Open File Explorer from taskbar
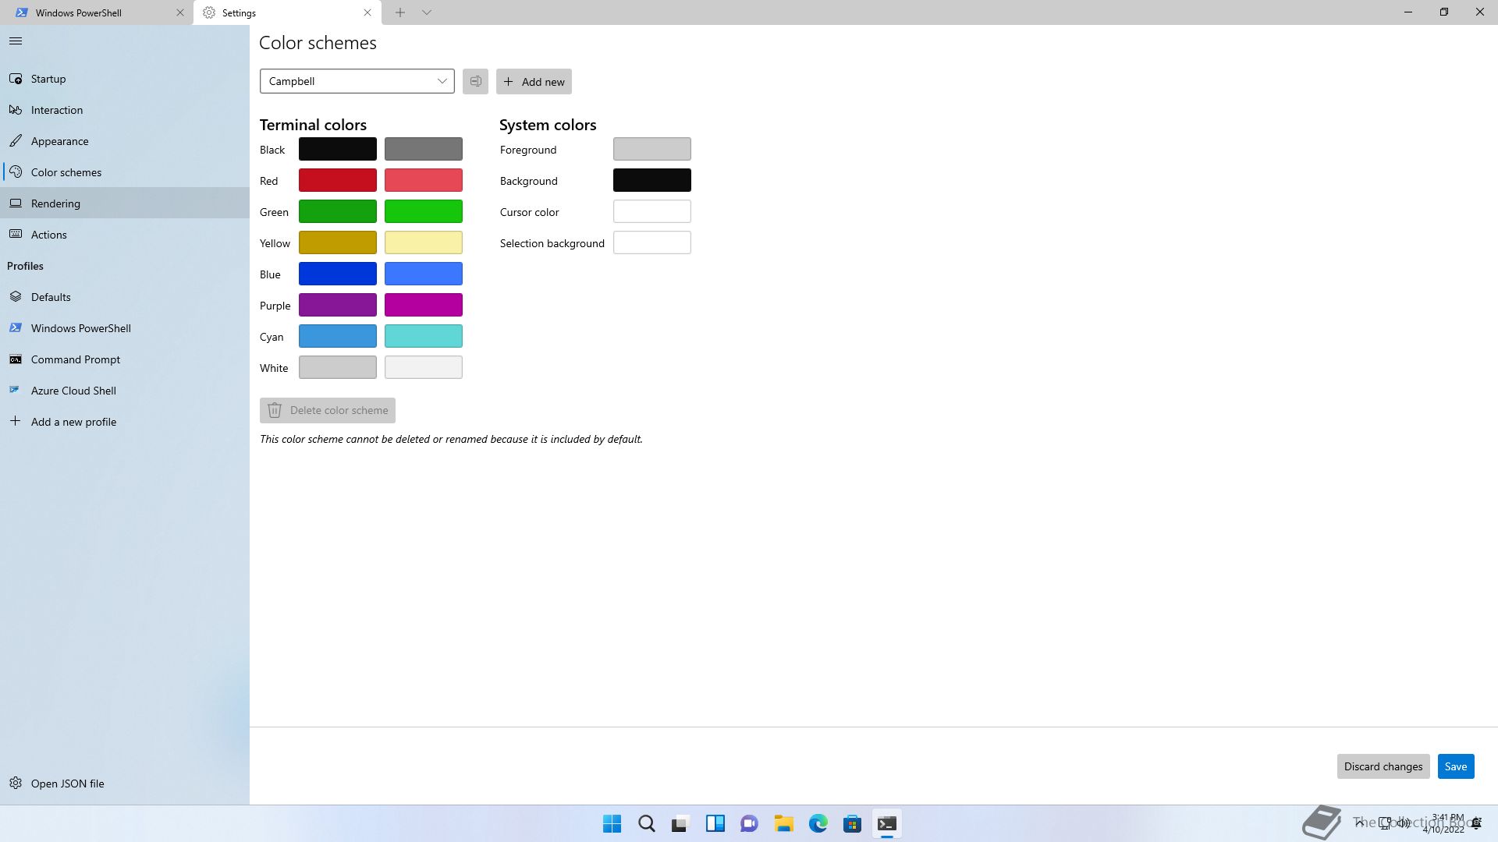Image resolution: width=1498 pixels, height=842 pixels. [x=784, y=823]
